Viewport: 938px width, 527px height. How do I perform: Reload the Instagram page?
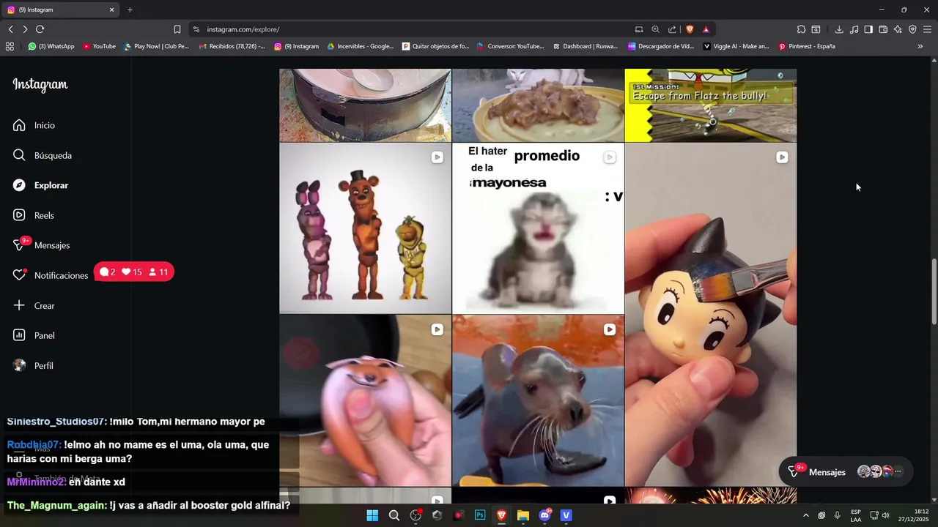[40, 29]
